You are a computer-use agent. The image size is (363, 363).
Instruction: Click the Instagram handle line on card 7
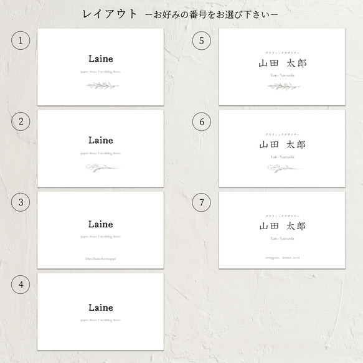[283, 258]
